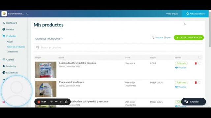Screen dimensions: 211x118
Task: Click the mobile phone icon in sidebar
Action: (x=4, y=81)
